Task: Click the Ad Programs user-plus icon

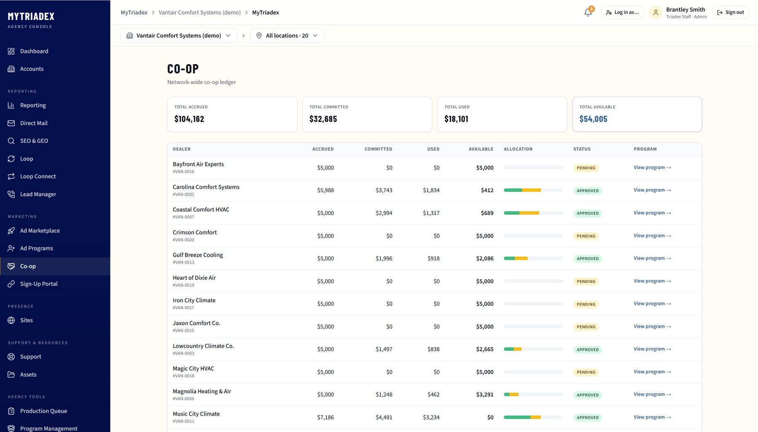Action: point(11,248)
